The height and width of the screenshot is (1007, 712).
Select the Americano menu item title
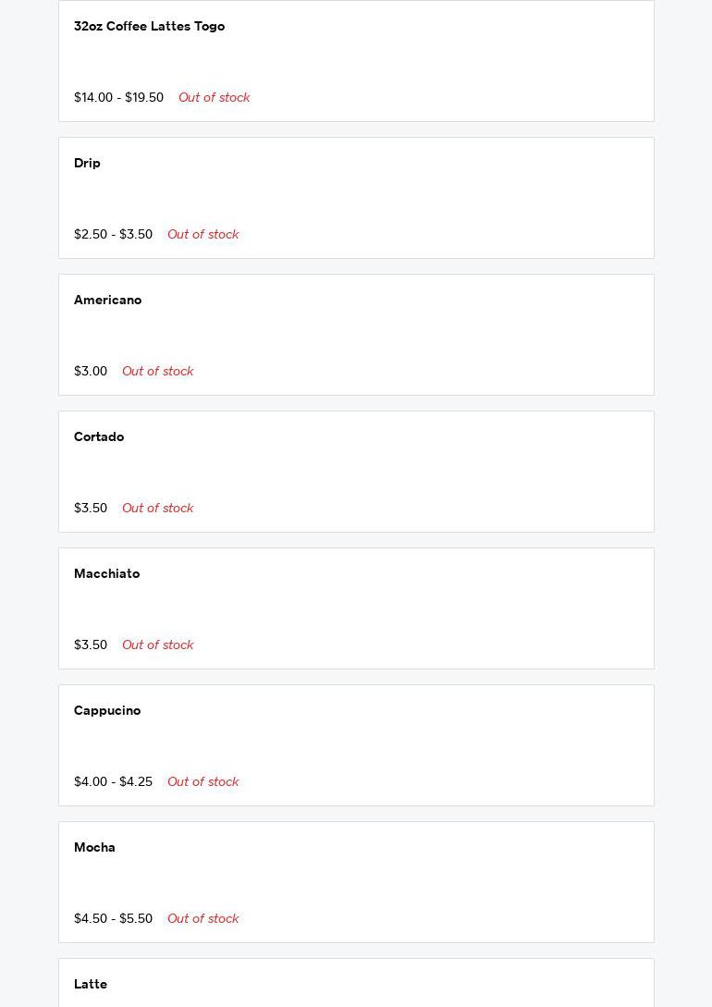click(107, 301)
